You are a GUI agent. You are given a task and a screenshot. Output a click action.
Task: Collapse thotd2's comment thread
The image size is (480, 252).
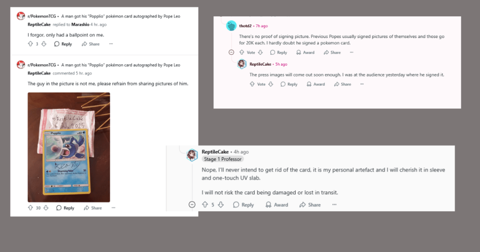pos(231,53)
